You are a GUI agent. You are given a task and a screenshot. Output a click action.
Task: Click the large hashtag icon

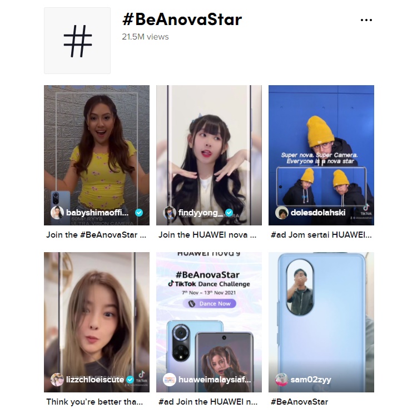pos(77,41)
